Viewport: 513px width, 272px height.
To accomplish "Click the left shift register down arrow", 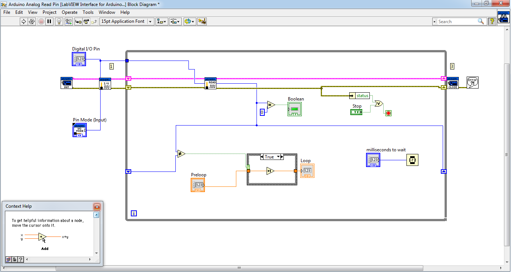I will coord(128,171).
